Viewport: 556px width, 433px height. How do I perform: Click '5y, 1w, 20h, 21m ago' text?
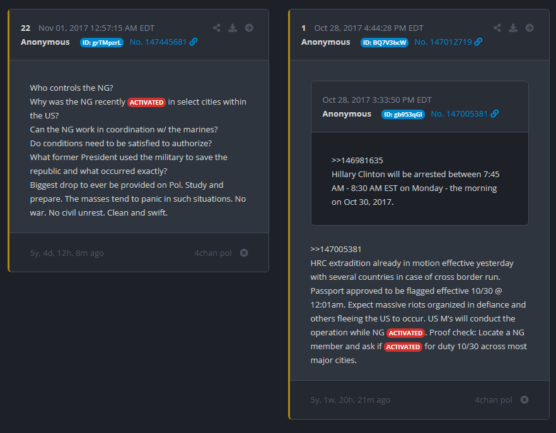point(350,400)
